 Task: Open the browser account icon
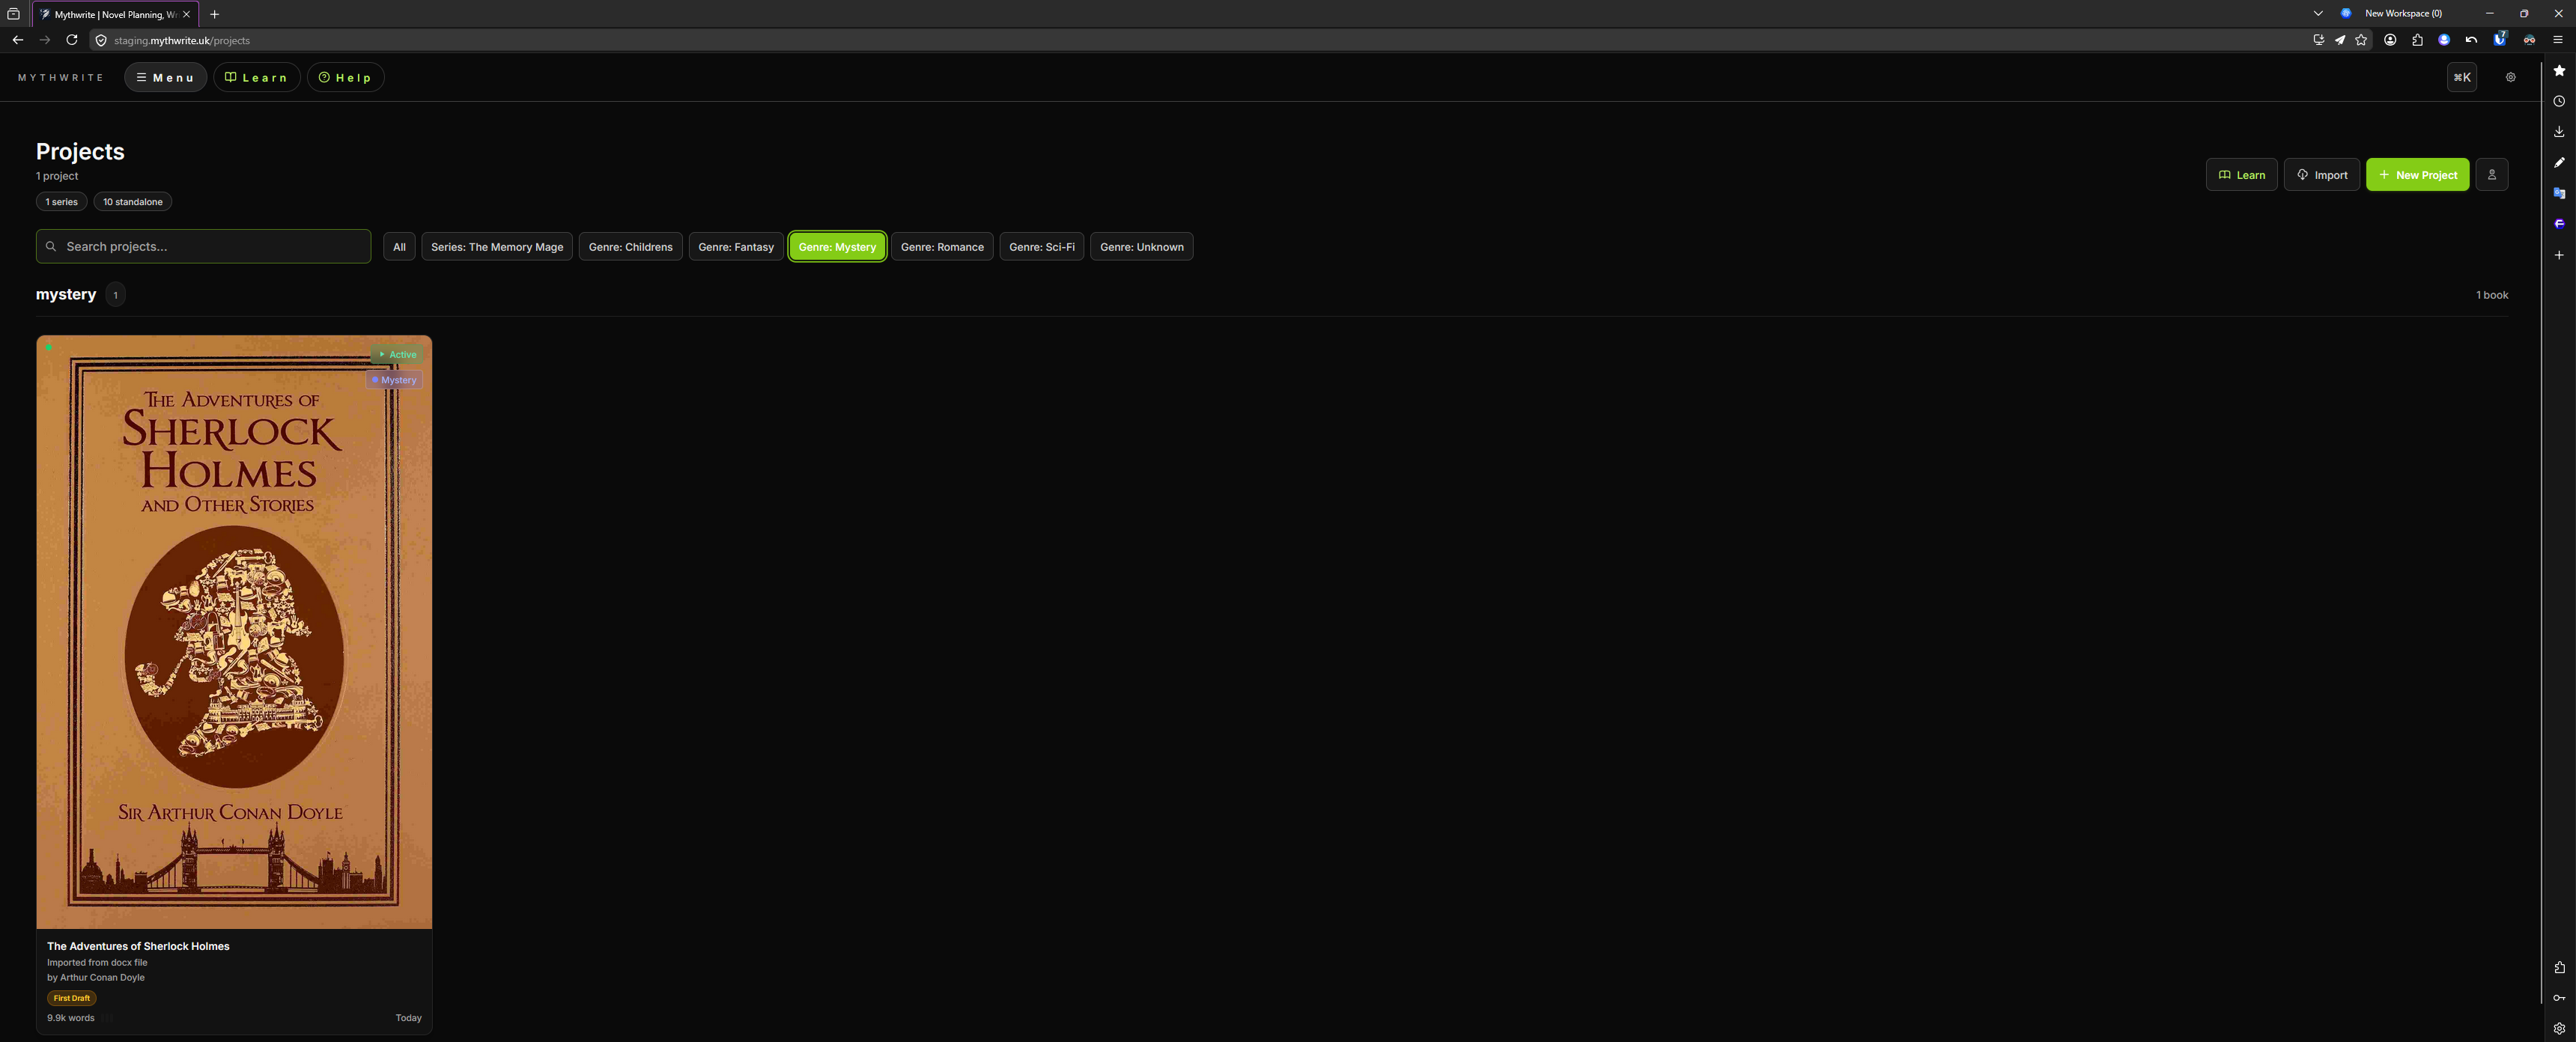pyautogui.click(x=2390, y=40)
